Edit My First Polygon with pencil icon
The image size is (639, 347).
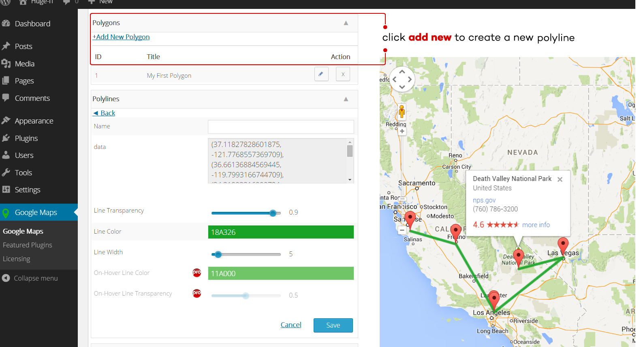[x=321, y=74]
